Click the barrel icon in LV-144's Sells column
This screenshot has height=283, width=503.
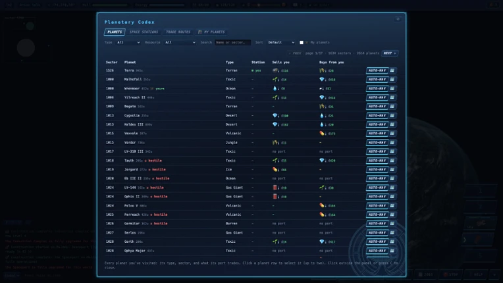[x=275, y=188]
